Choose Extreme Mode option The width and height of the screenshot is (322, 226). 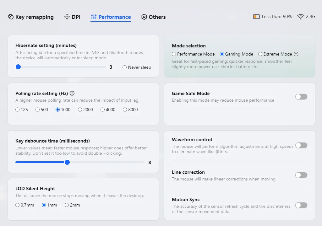point(260,54)
